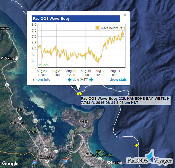The height and width of the screenshot is (168, 175).
Task: Click the Kahaluu map label
Action: coord(22,109)
